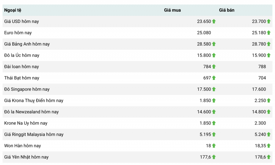
Task: Select the Krone Na Uy sell value 2.300
Action: point(259,123)
